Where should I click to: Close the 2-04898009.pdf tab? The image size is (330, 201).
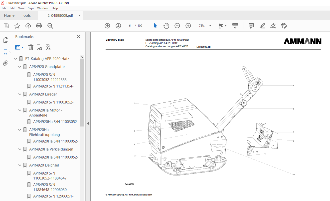point(79,15)
